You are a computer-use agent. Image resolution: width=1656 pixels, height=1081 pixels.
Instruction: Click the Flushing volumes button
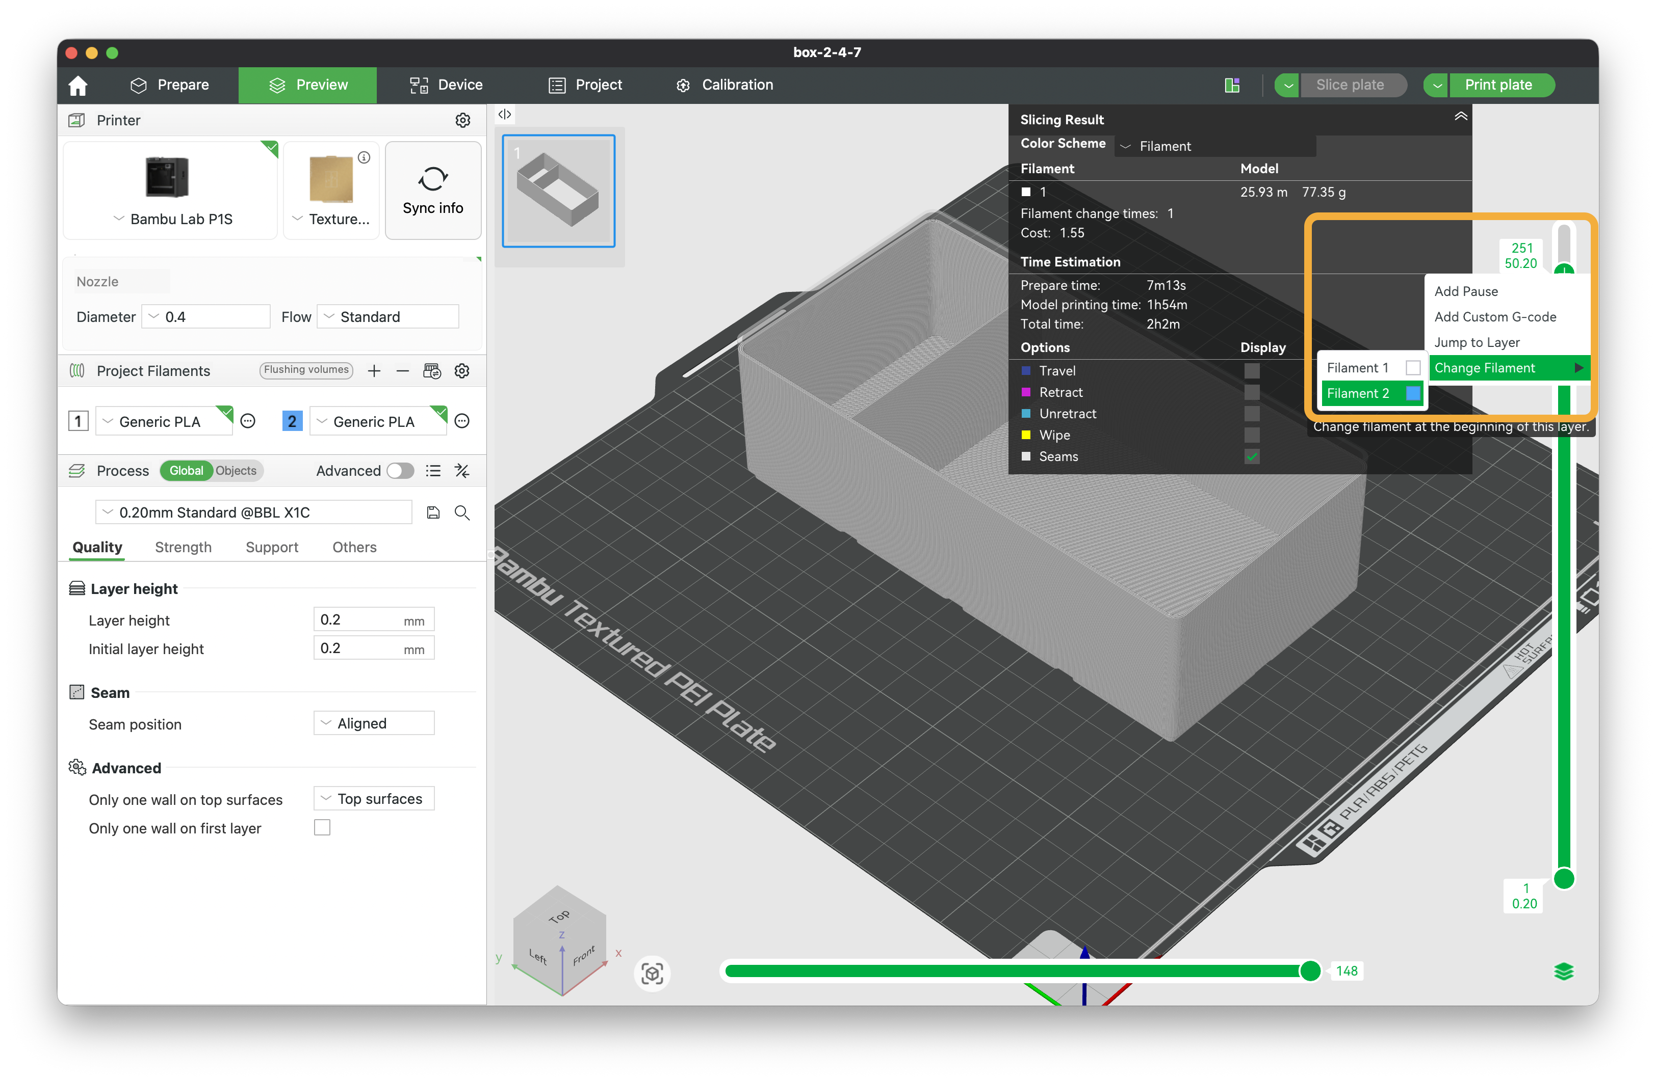tap(306, 370)
